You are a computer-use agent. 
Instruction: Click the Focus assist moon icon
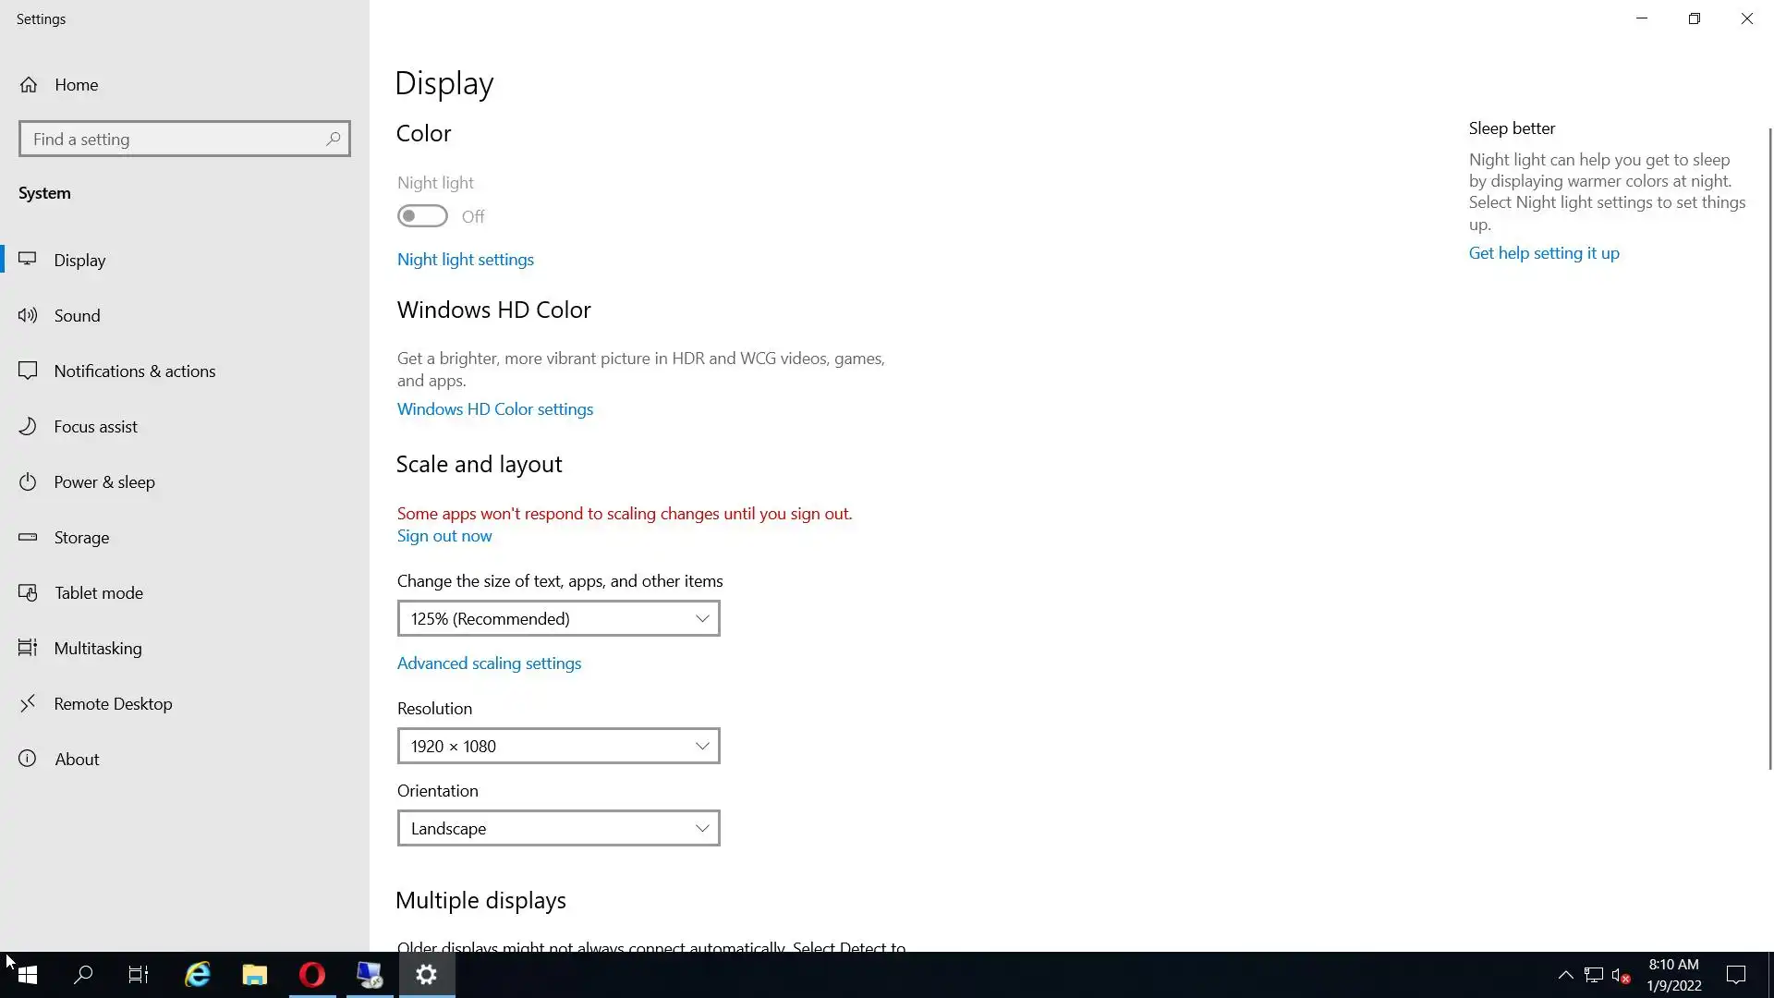tap(28, 426)
